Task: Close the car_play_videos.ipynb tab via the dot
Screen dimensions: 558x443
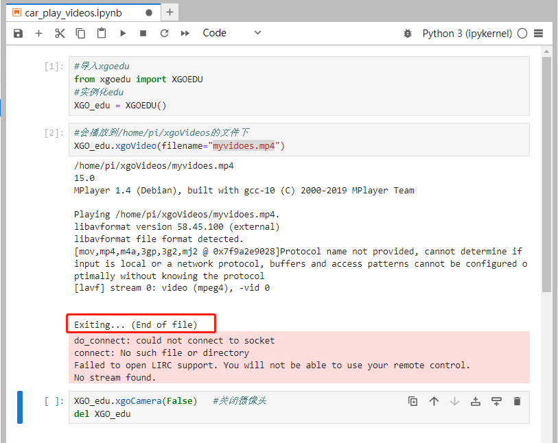Action: (x=149, y=13)
